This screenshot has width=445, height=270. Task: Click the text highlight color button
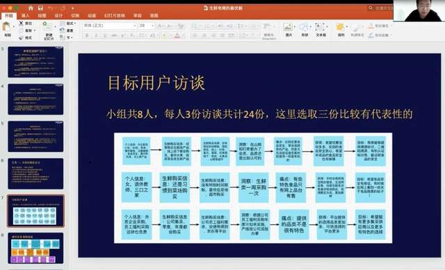point(164,35)
